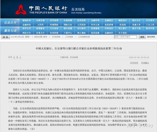Go to 网上展厅 page
Image resolution: width=157 pixels, height=132 pixels.
point(123,29)
